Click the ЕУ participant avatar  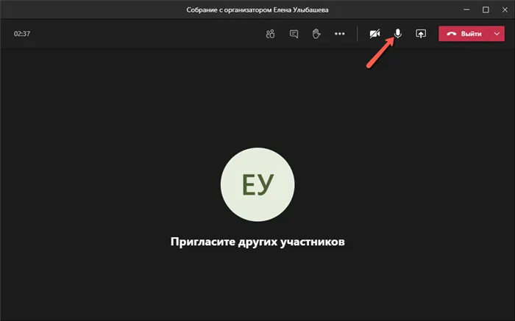pos(257,184)
